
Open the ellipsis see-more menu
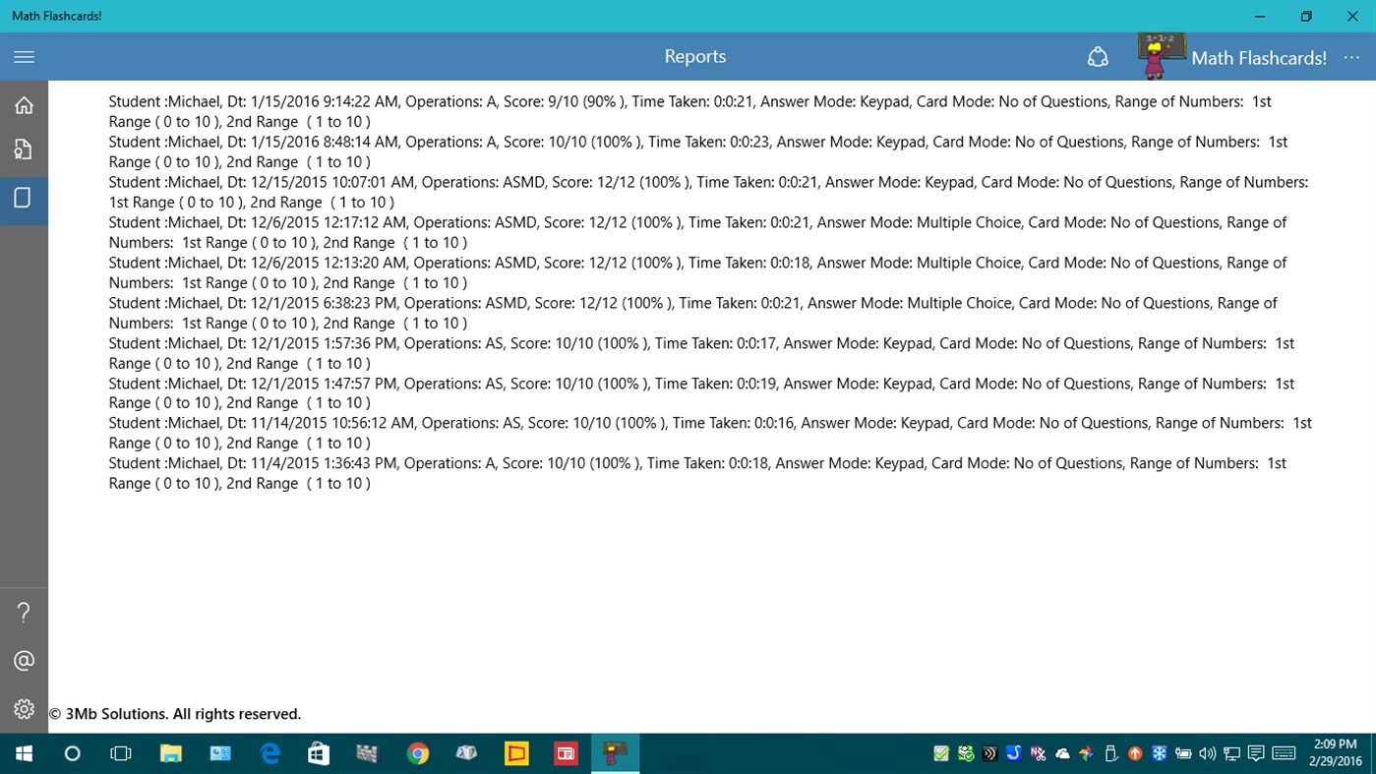tap(1351, 57)
